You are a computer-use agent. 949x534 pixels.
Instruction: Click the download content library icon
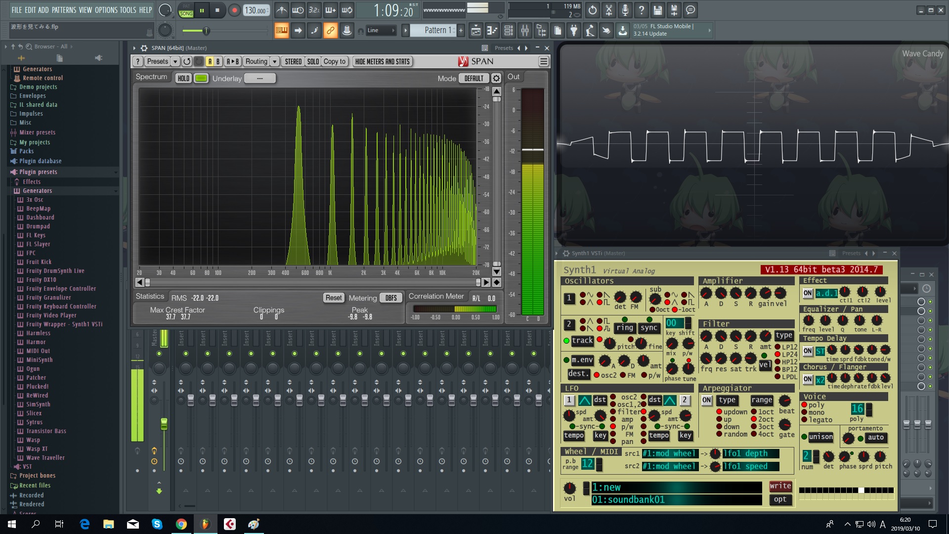[623, 31]
